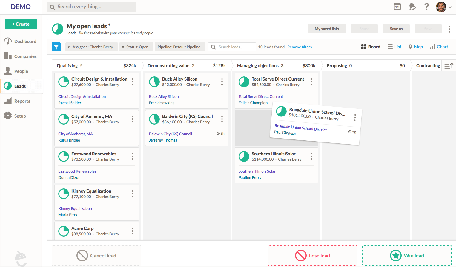This screenshot has width=456, height=267.
Task: Open the list's three-dot more menu
Action: (449, 29)
